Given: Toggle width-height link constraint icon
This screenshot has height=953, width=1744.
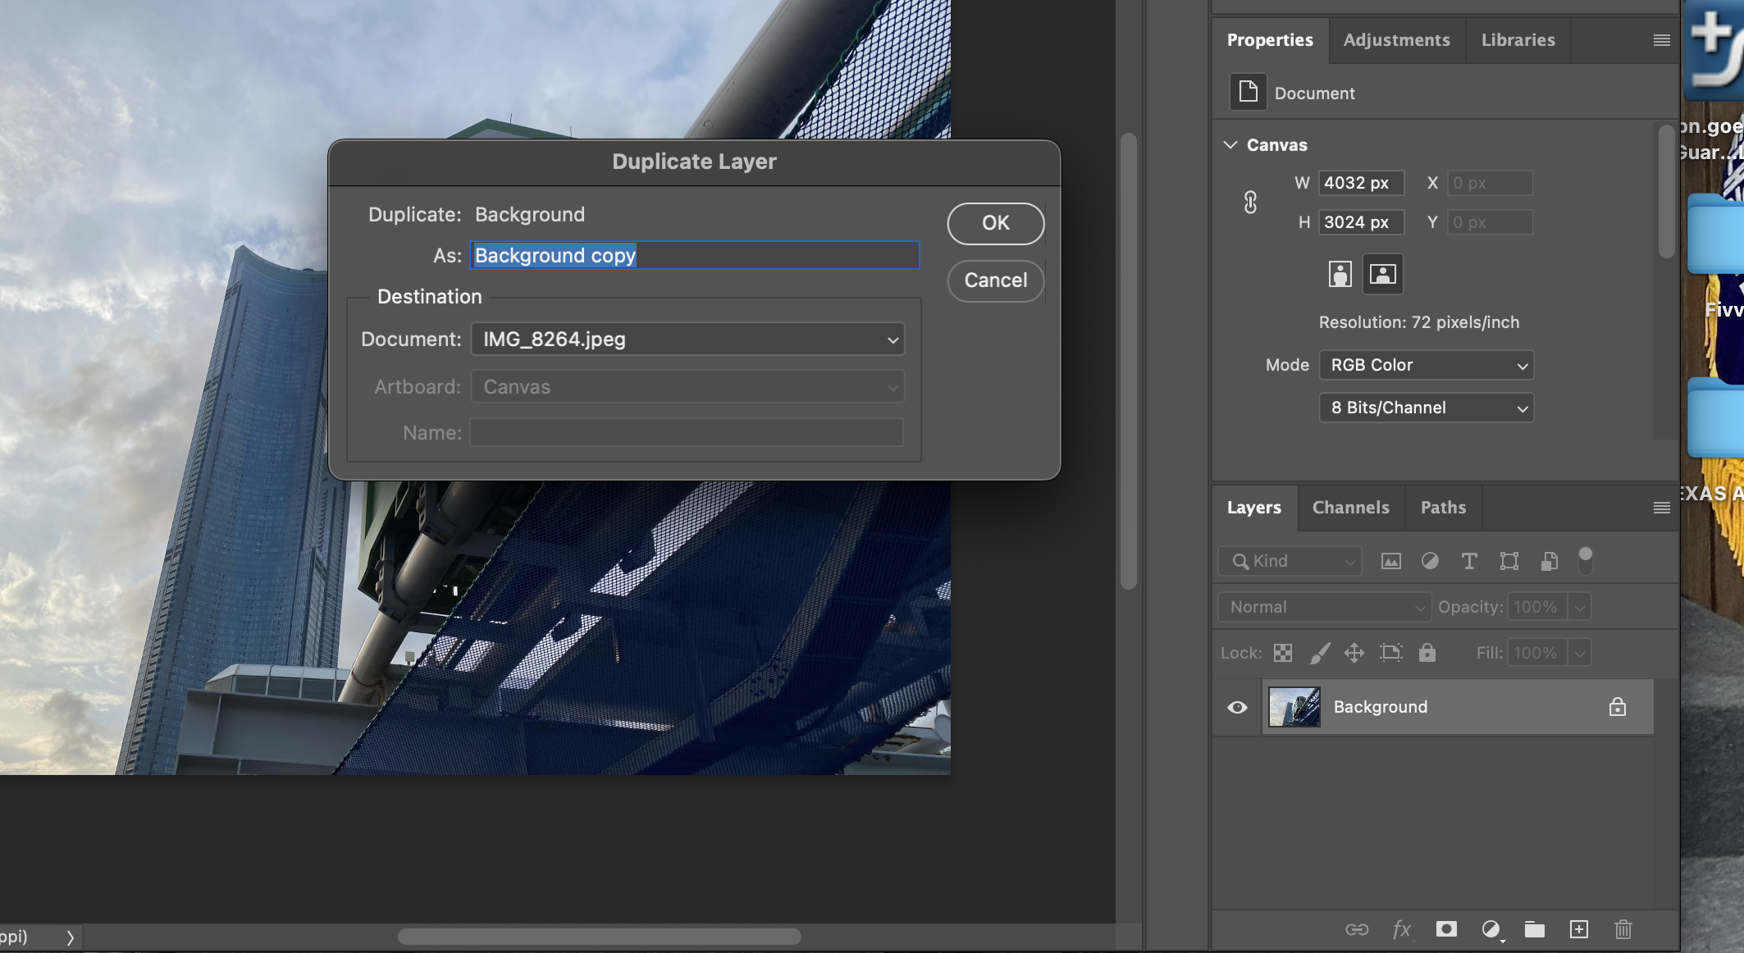Looking at the screenshot, I should coord(1250,203).
